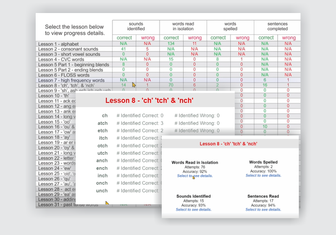The image size is (336, 235).
Task: View Words Read in Isolation details link
Action: [195, 176]
